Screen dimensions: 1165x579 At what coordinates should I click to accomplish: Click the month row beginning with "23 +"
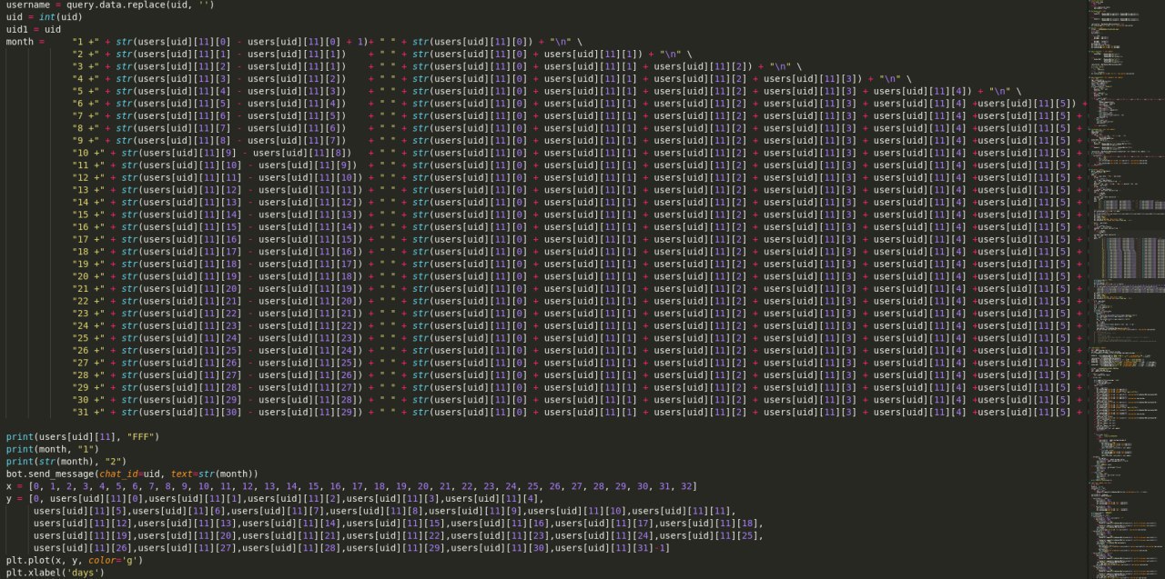(x=578, y=313)
